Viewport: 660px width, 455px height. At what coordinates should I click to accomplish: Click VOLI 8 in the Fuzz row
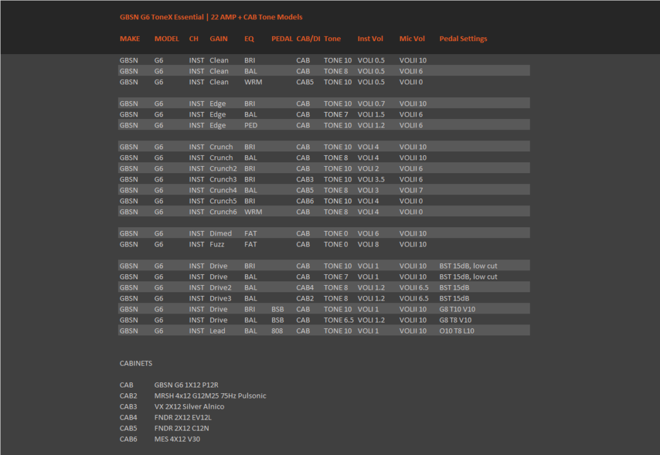pos(368,244)
